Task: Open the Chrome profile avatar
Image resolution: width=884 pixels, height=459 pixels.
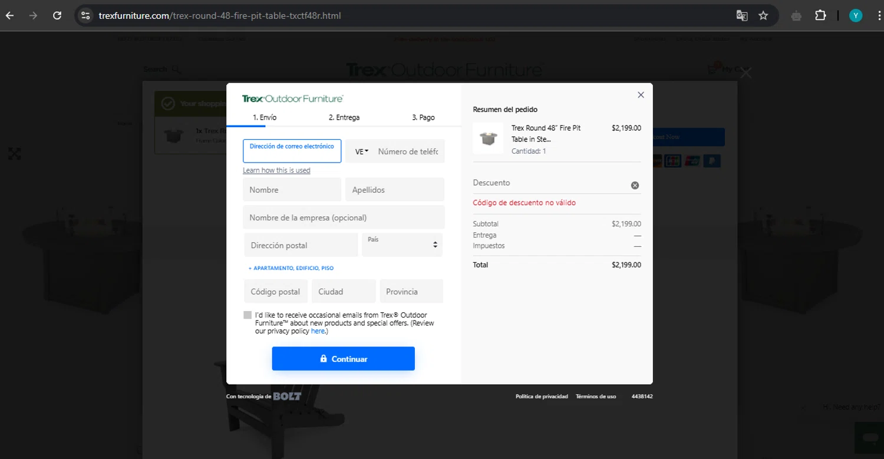Action: (856, 16)
